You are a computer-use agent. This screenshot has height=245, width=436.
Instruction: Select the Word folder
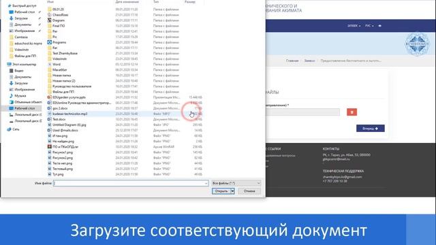coord(57,64)
